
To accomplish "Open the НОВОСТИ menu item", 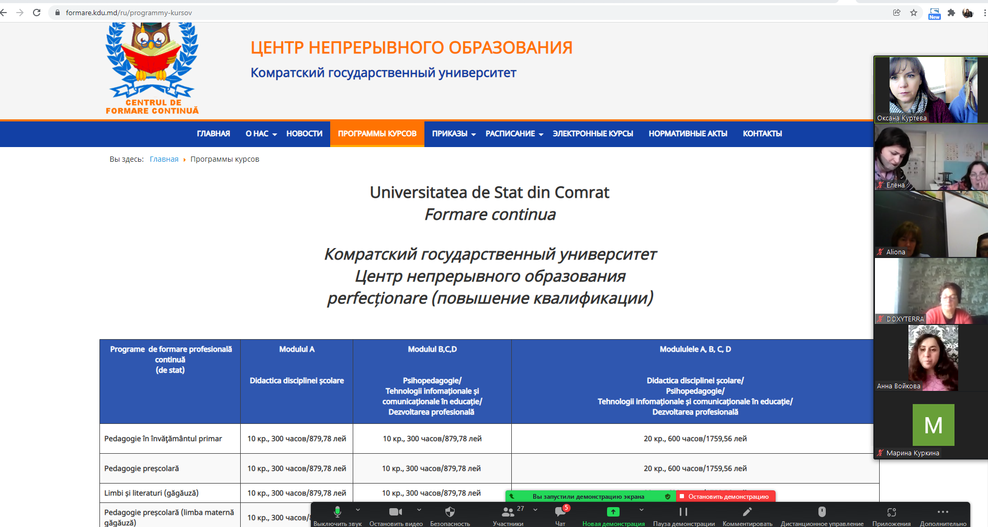I will pos(304,134).
